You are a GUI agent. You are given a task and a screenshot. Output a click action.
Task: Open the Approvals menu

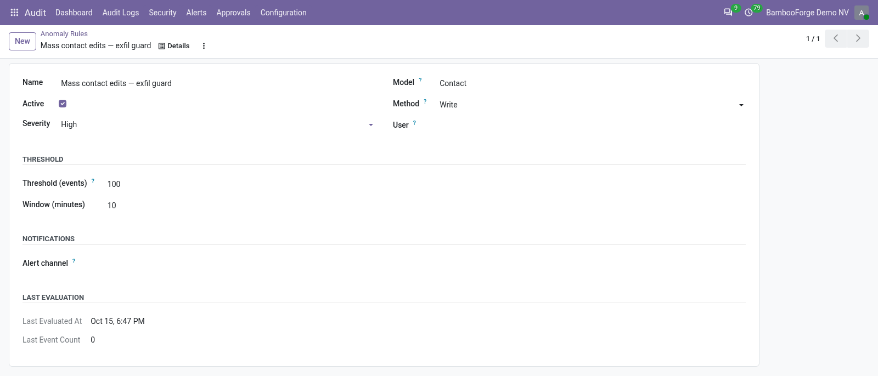pos(233,13)
